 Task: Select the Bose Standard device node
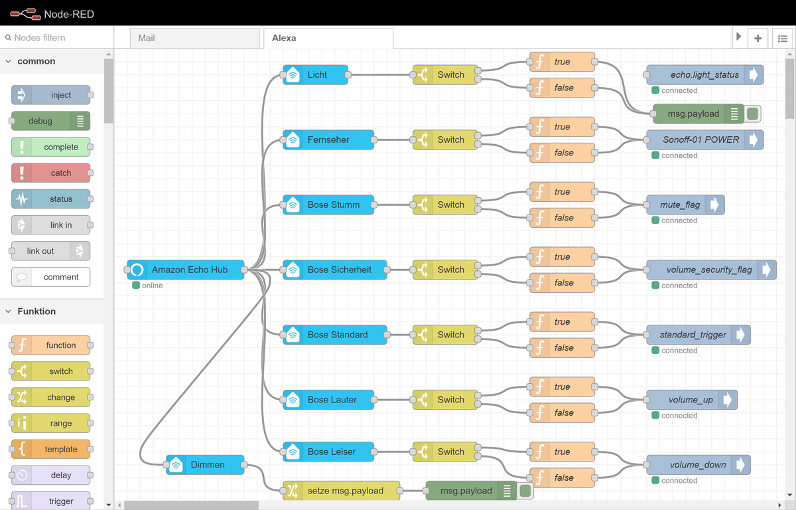point(335,335)
